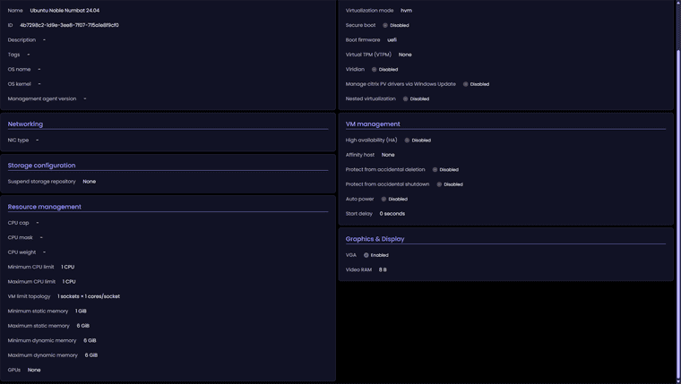Click the Citrix PV drivers disabled status icon
The height and width of the screenshot is (384, 681).
[x=466, y=84]
